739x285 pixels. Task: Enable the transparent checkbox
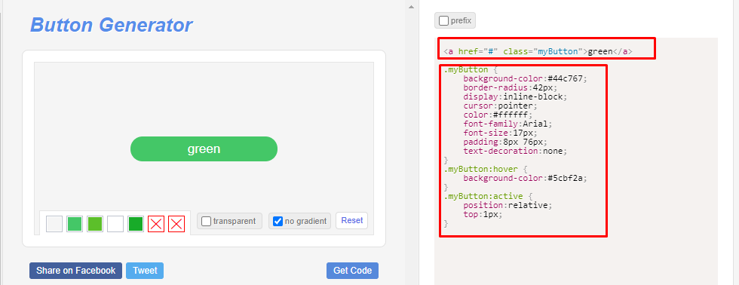pyautogui.click(x=206, y=221)
